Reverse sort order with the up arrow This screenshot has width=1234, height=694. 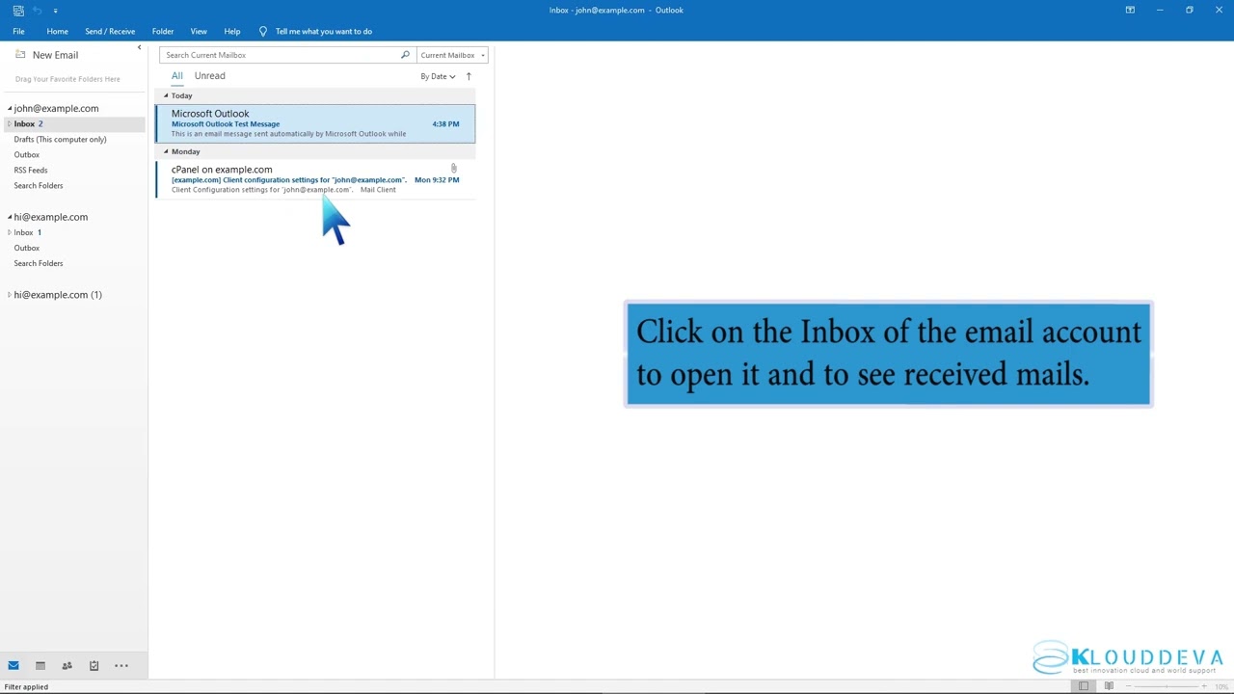(469, 76)
